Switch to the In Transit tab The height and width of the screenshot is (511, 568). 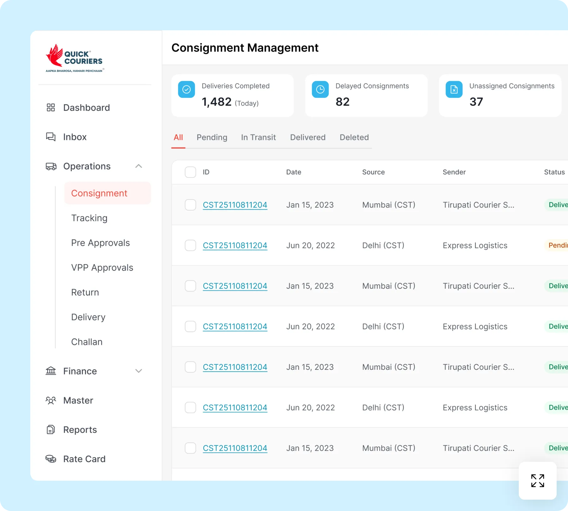(258, 137)
